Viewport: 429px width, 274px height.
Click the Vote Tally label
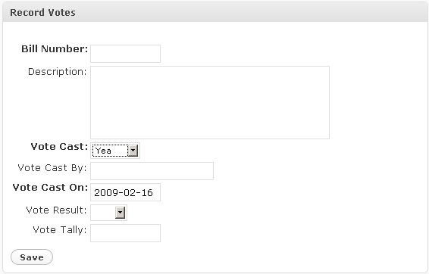pos(60,230)
